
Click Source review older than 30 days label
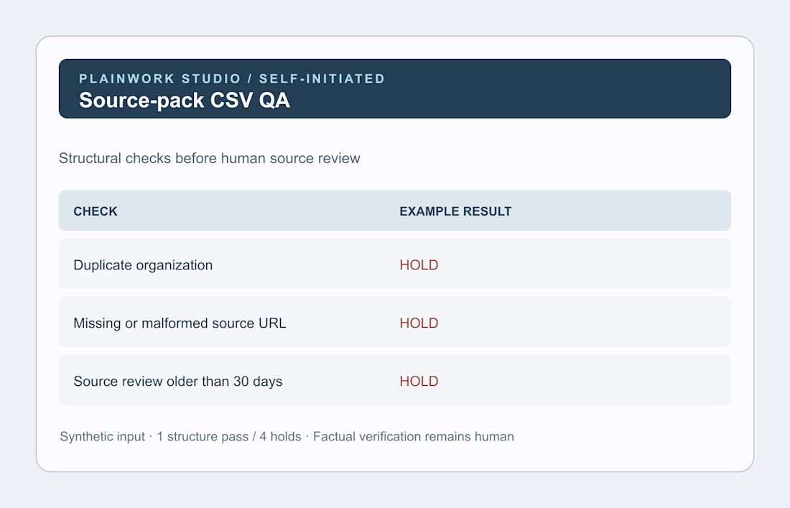178,382
